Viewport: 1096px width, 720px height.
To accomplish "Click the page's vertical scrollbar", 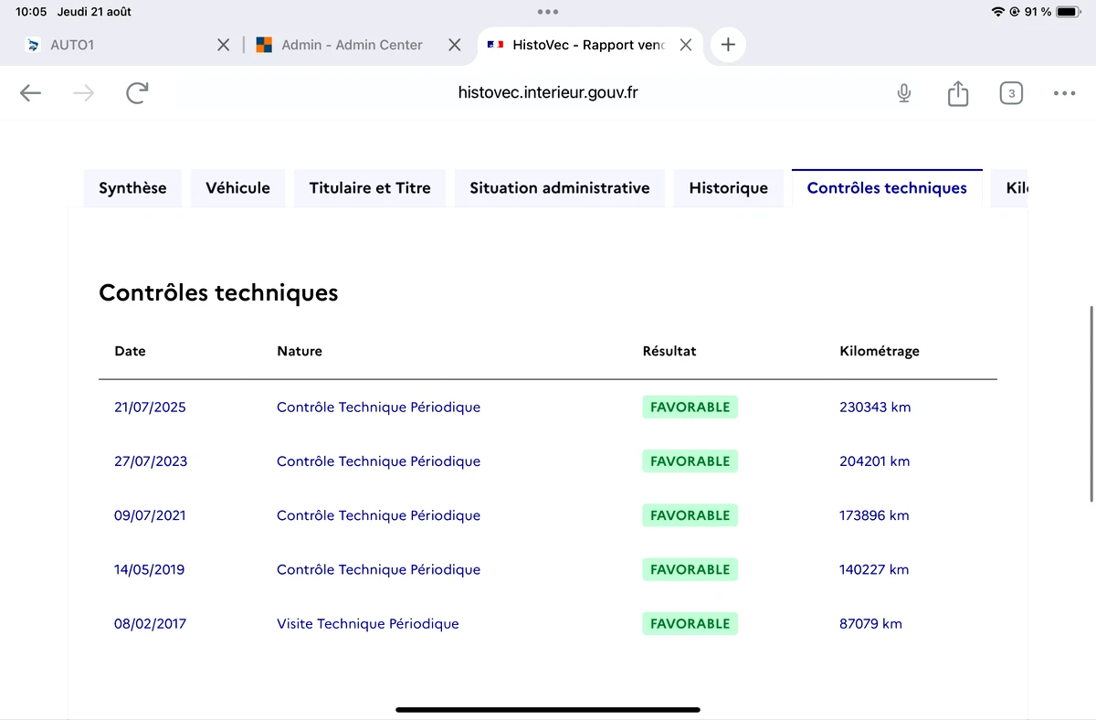I will pos(1091,404).
